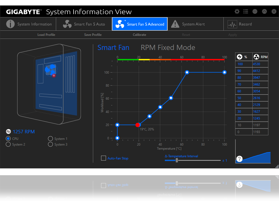This screenshot has height=201, width=279.
Task: Click the fan icon in the PC case diagram
Action: click(50, 70)
